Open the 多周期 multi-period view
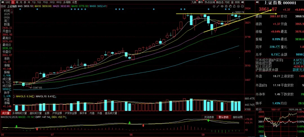Viewport: 304px width, 137px height. pyautogui.click(x=66, y=2)
